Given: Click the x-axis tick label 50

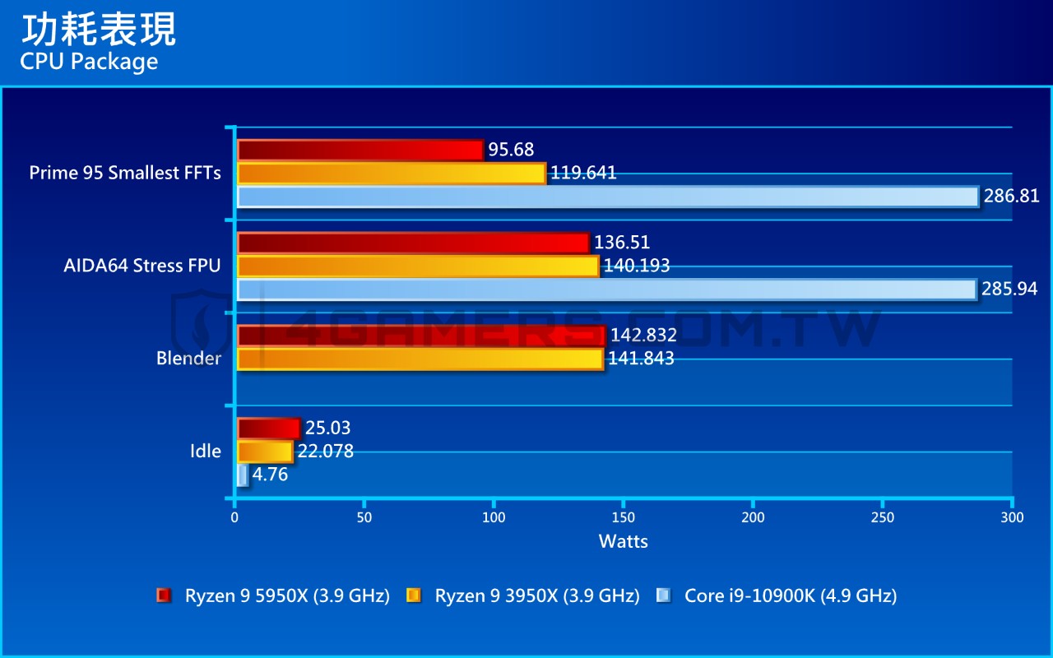Looking at the screenshot, I should [364, 517].
